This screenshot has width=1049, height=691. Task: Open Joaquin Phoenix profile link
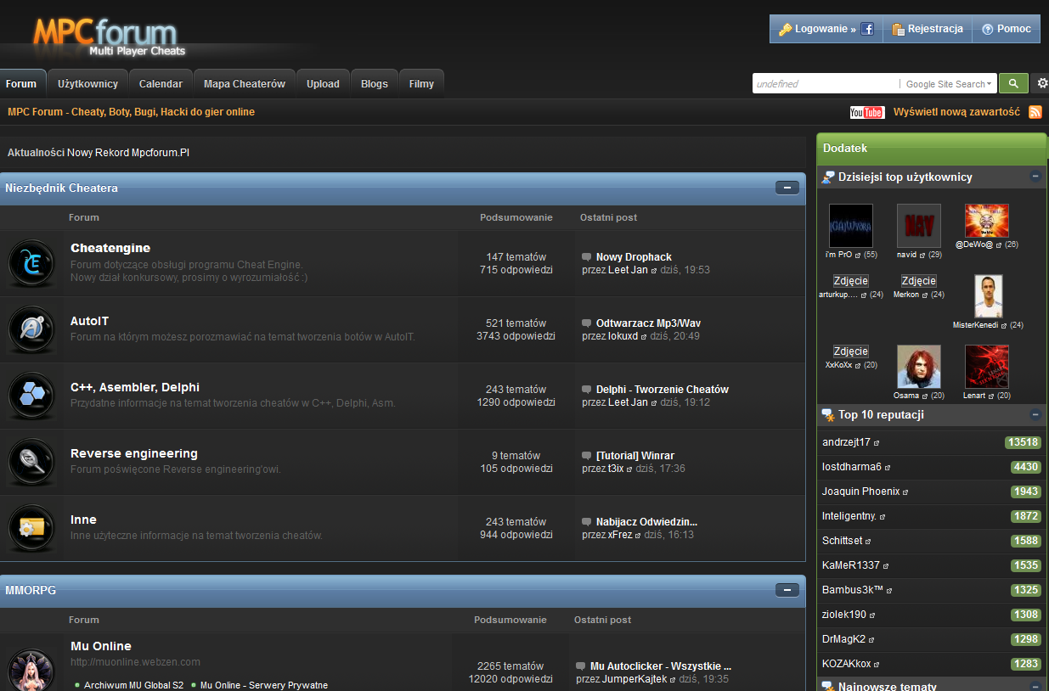pyautogui.click(x=860, y=492)
